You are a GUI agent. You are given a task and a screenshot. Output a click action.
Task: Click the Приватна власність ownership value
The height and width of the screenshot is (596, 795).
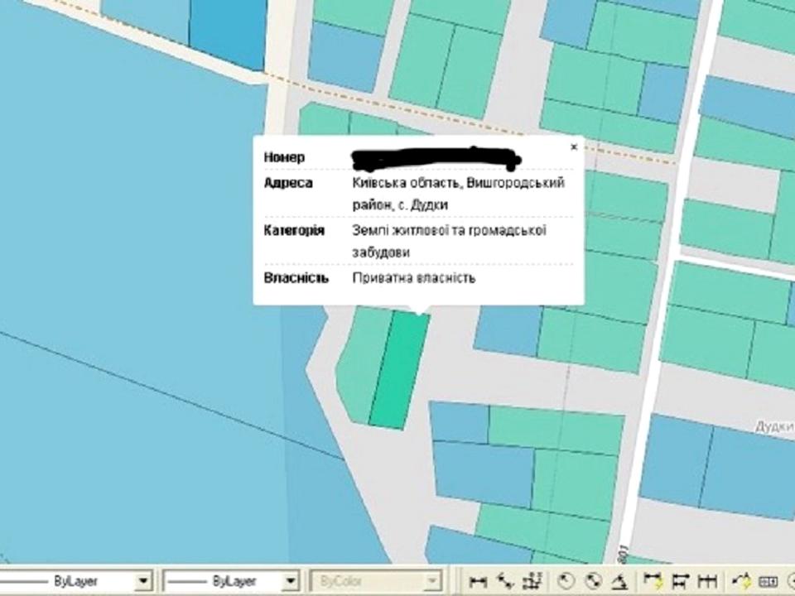(414, 278)
